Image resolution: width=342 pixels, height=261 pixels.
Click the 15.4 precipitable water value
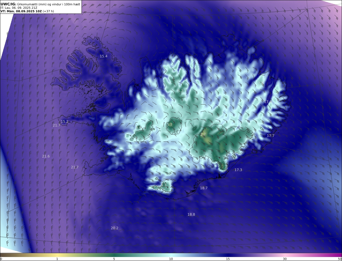[x=104, y=56]
